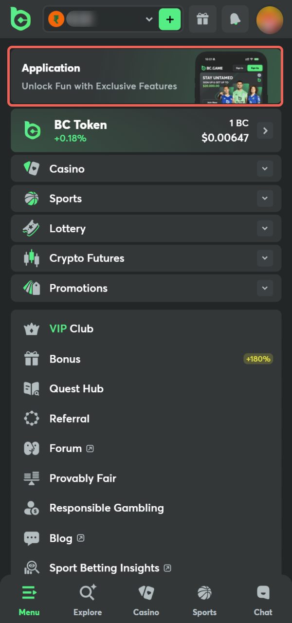Viewport: 292px width, 623px height.
Task: Open the Provably Fair page
Action: [83, 478]
